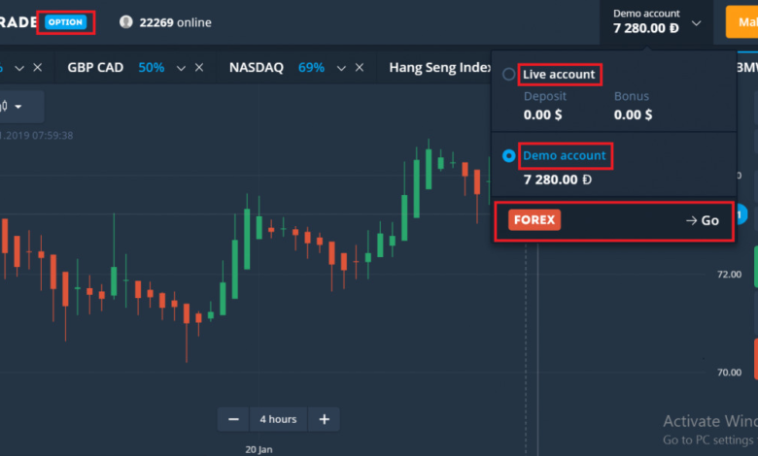Expand the Demo account balance dropdown

click(x=697, y=23)
